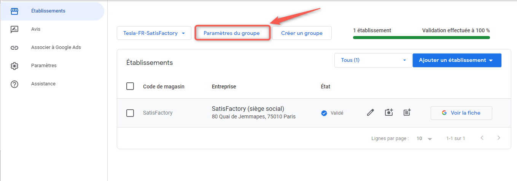
Task: Click the add photo camera icon
Action: click(x=388, y=113)
